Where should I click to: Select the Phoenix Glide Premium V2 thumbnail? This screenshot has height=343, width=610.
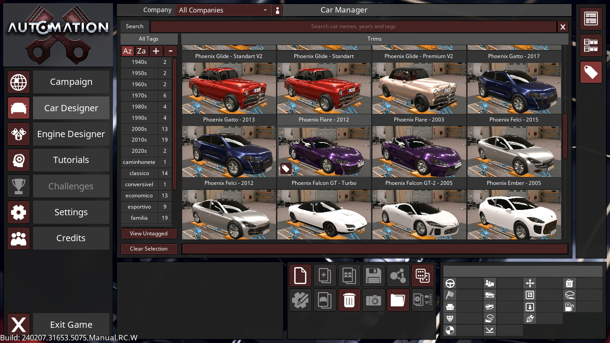click(x=419, y=88)
